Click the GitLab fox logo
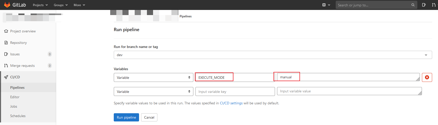The height and width of the screenshot is (125, 438). pyautogui.click(x=7, y=5)
